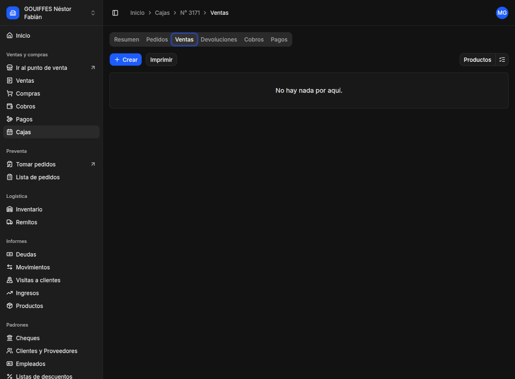Click the external arrow beside Ir al punto de venta

[x=93, y=68]
